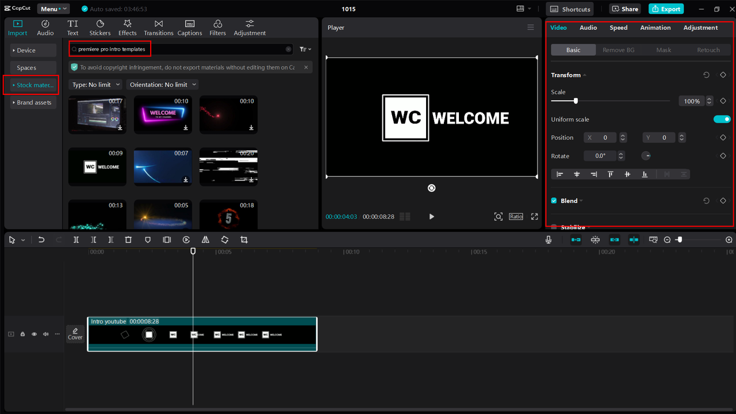Click the Split clip tool in timeline toolbar
Image resolution: width=736 pixels, height=414 pixels.
(76, 240)
